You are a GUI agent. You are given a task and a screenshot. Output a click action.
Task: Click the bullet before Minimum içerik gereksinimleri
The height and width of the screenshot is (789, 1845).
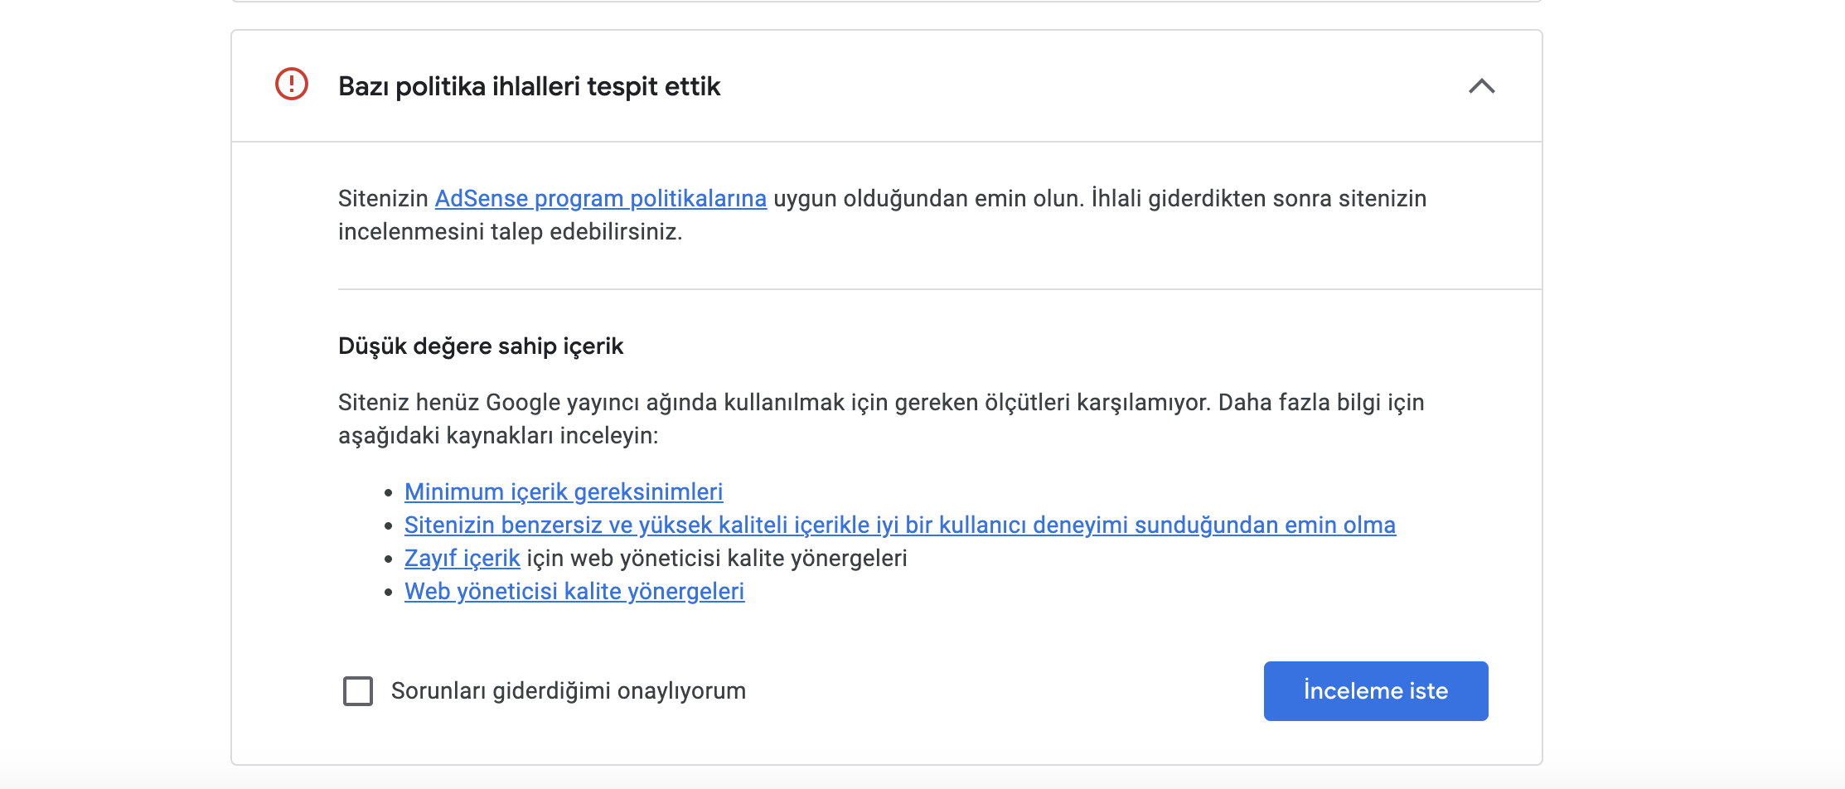[388, 493]
